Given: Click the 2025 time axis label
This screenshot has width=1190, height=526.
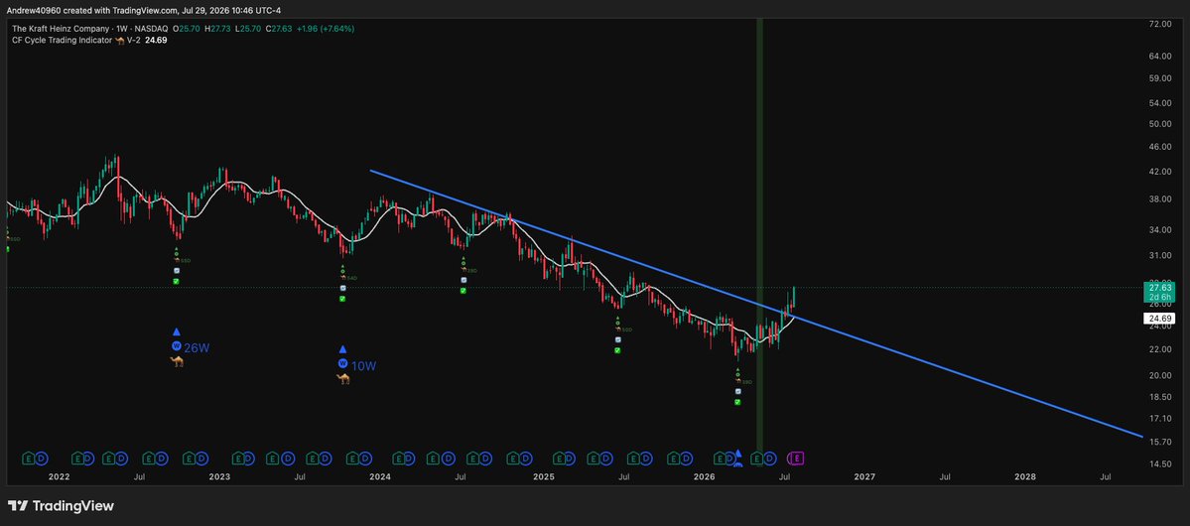Looking at the screenshot, I should 544,477.
